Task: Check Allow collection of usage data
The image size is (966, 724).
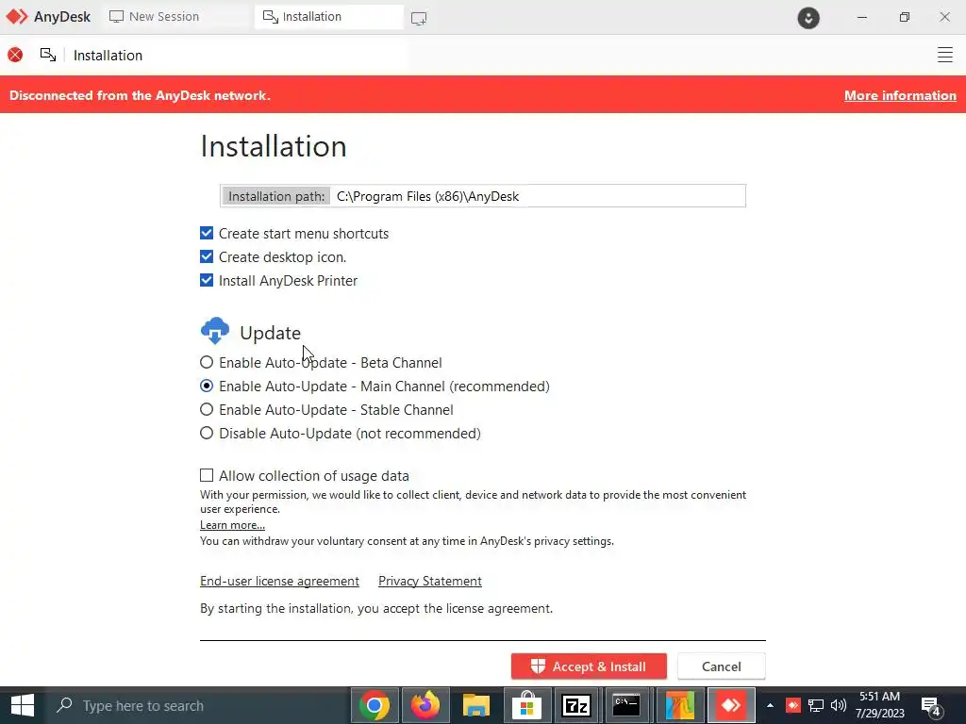Action: pos(207,475)
